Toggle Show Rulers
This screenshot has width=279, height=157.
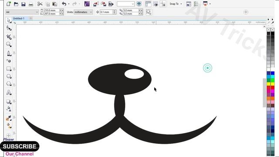click(x=148, y=4)
